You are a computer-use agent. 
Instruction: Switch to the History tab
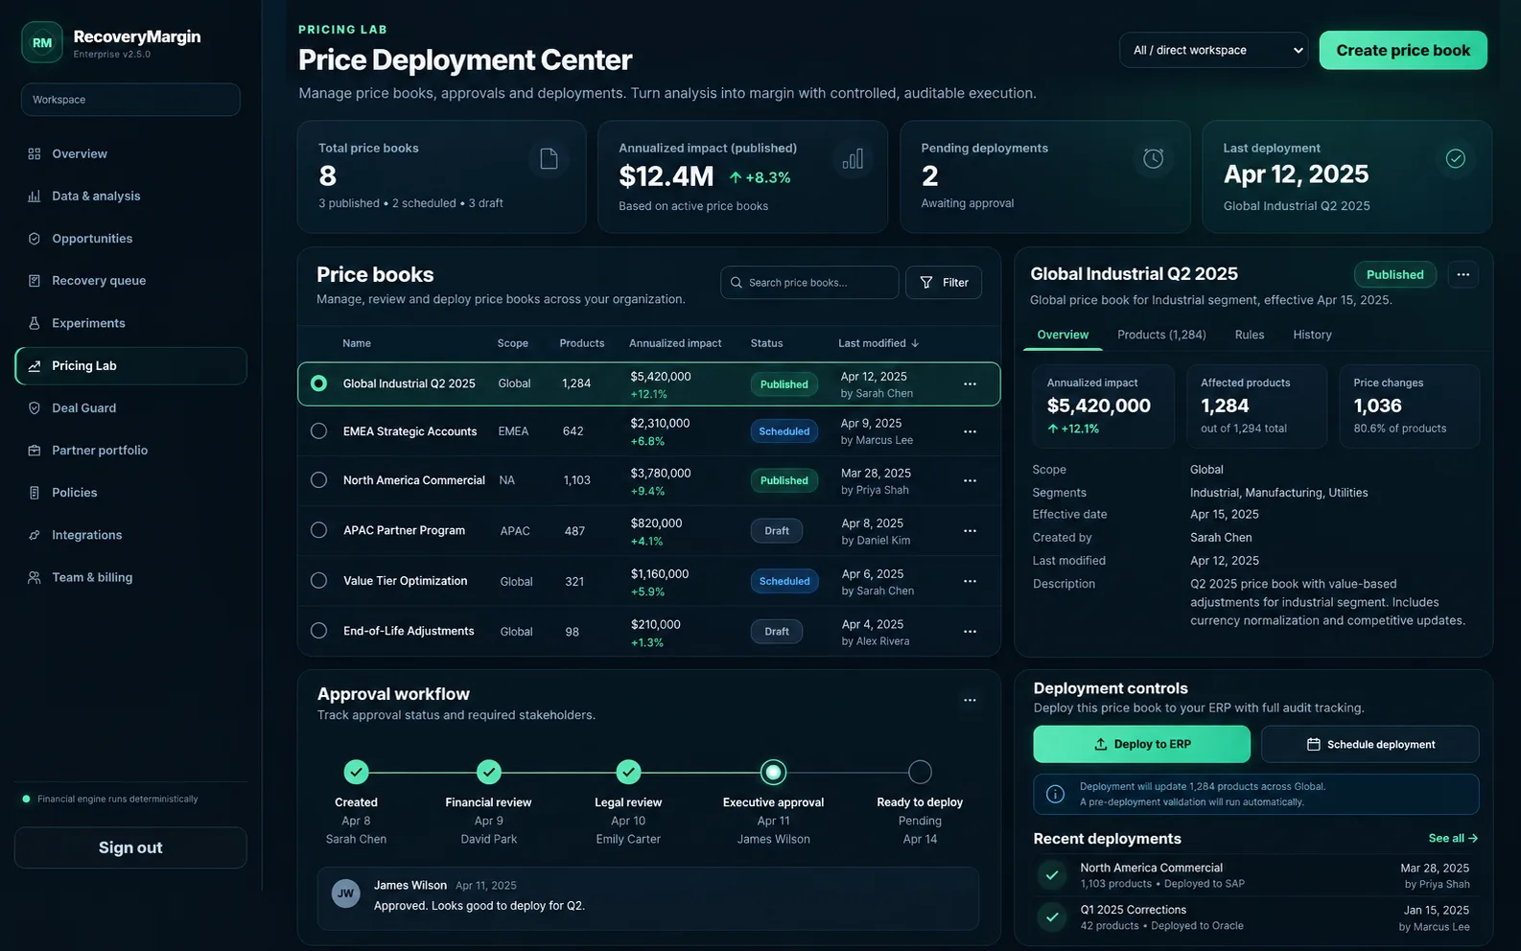click(1312, 335)
